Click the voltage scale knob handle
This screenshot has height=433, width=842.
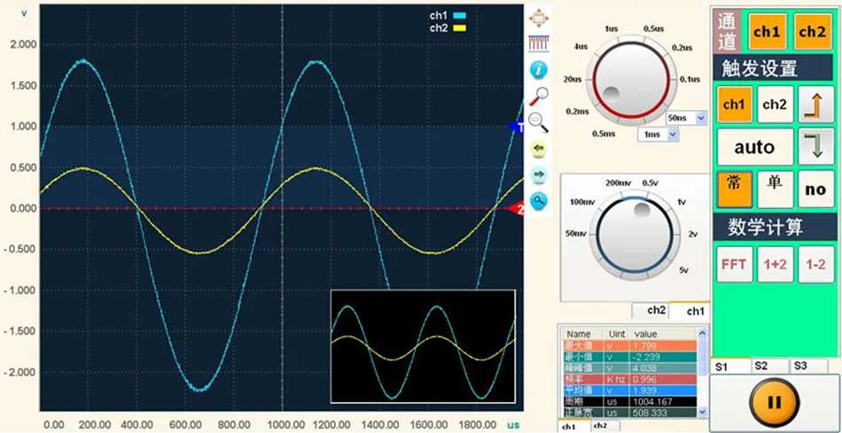pyautogui.click(x=642, y=210)
